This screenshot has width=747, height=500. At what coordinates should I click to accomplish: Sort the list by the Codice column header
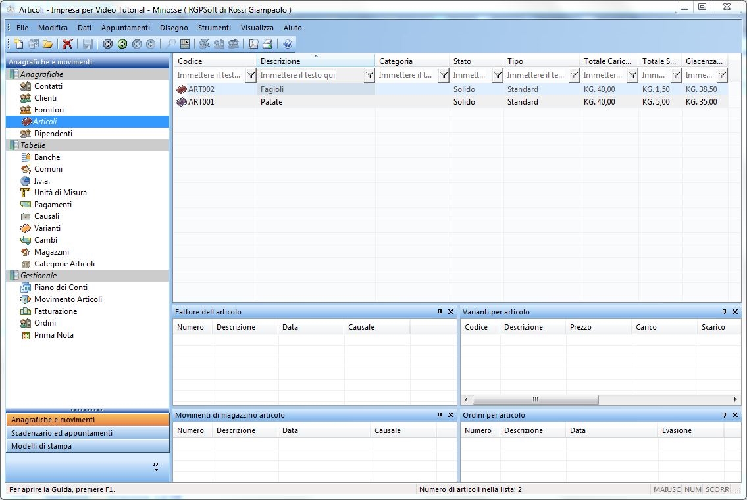(215, 61)
